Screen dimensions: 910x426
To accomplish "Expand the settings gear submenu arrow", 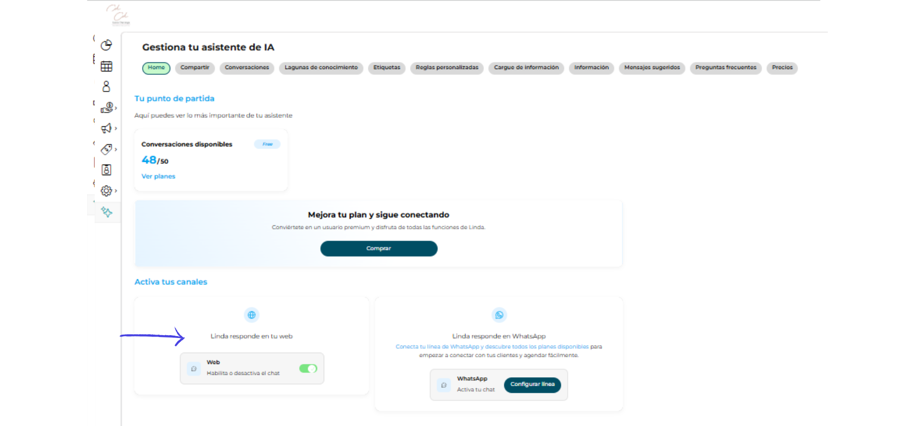I will pyautogui.click(x=116, y=191).
